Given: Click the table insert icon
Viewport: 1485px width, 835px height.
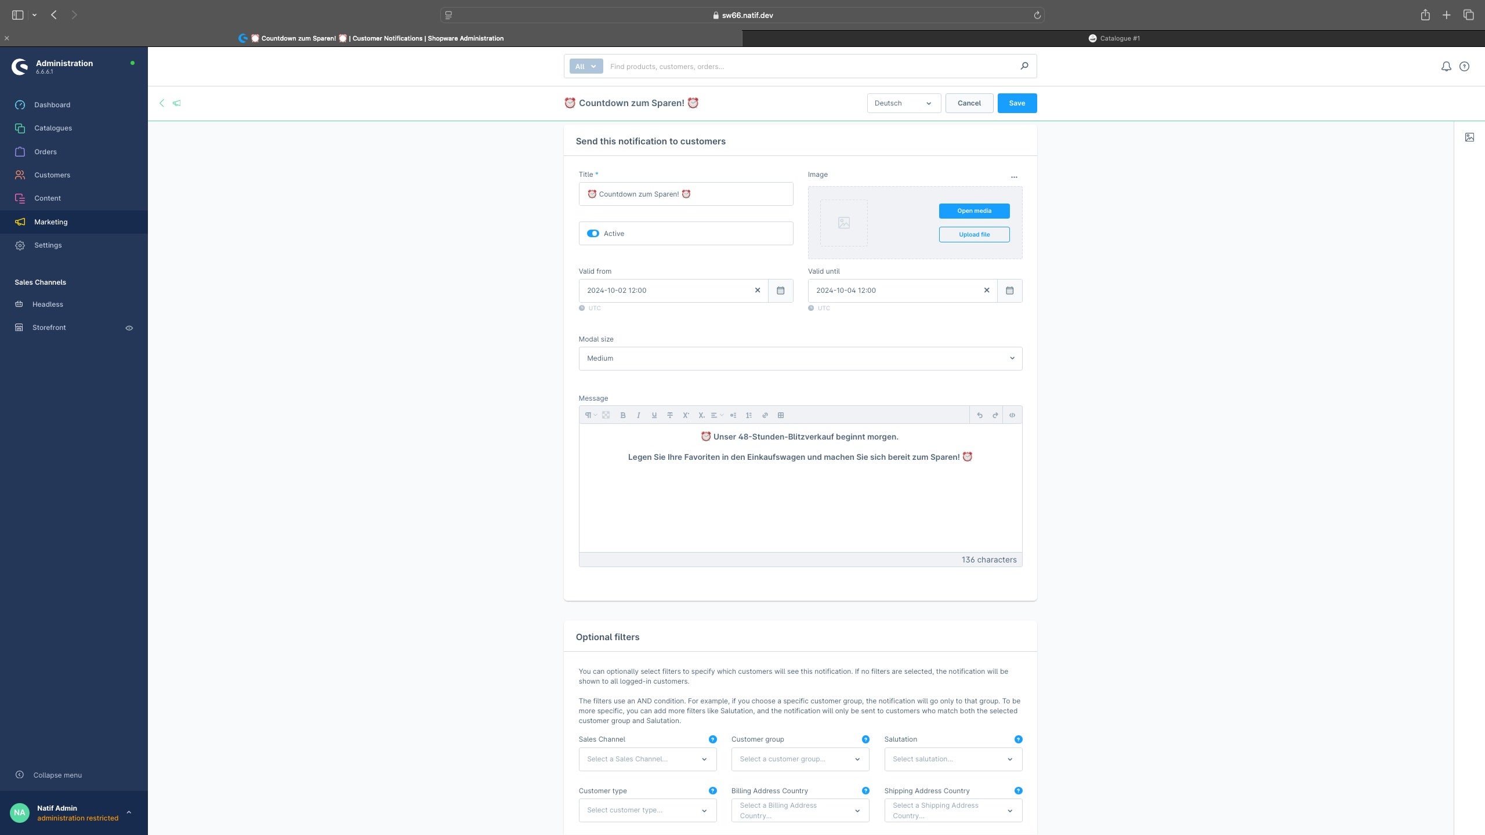Looking at the screenshot, I should click(x=780, y=415).
